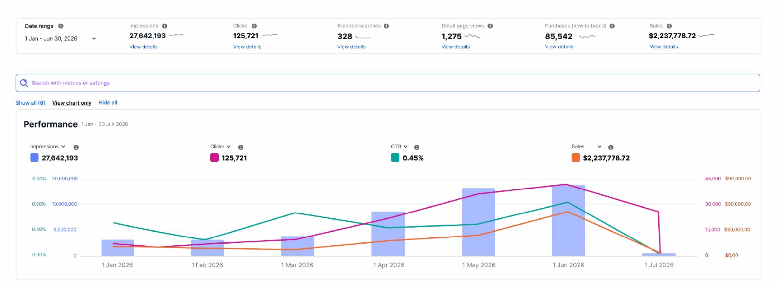Click the 1 Feb 2026 impressions bar
The image size is (778, 285).
tap(207, 248)
